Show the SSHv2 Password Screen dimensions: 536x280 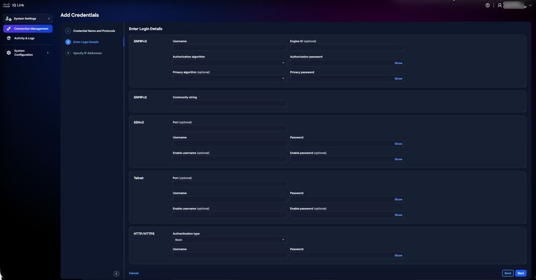tap(398, 144)
